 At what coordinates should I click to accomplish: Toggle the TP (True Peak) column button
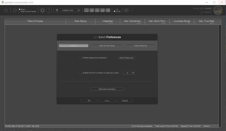pos(108,10)
